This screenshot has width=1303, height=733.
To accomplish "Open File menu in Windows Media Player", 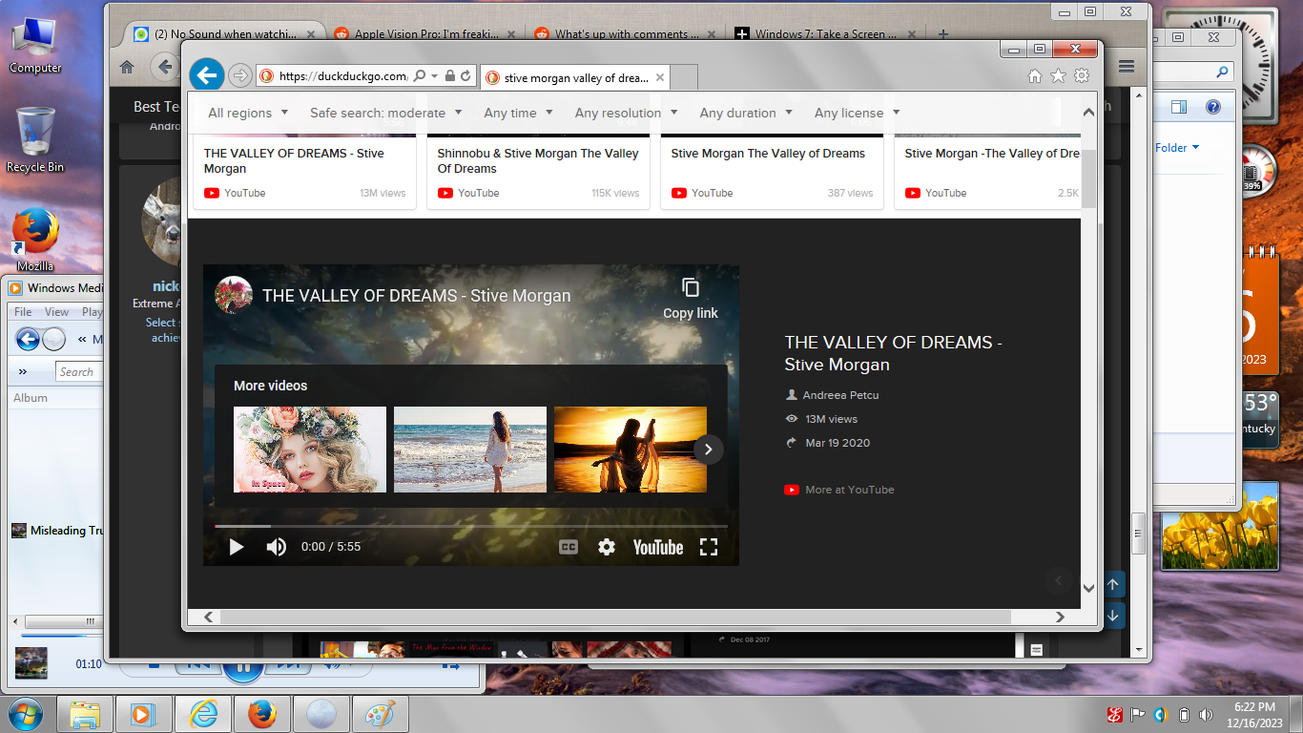I will [23, 312].
